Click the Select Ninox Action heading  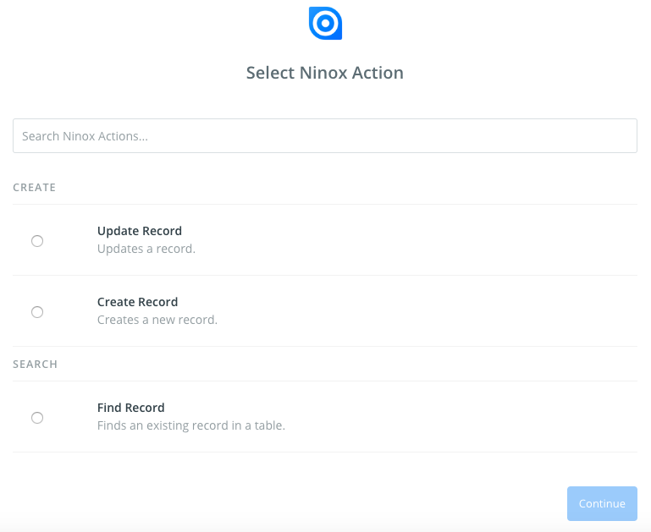click(325, 73)
